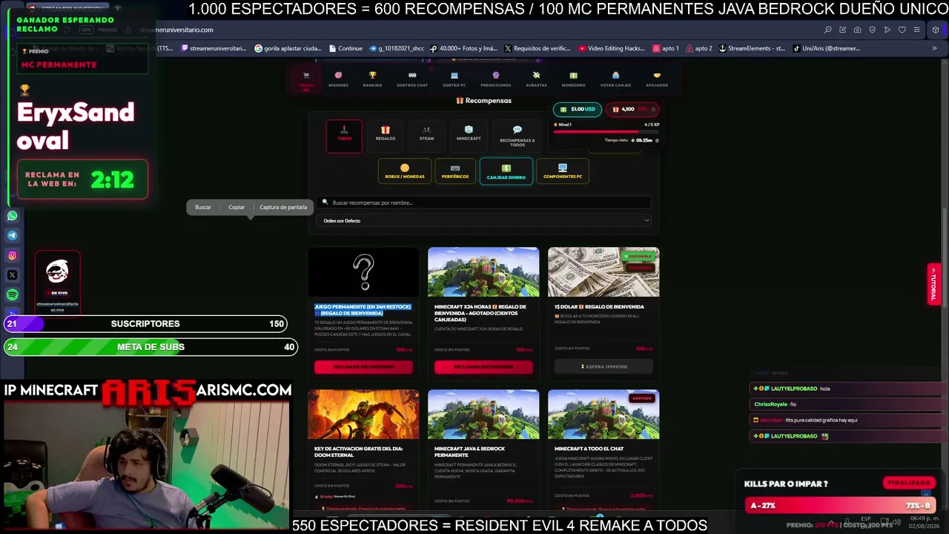Image resolution: width=949 pixels, height=534 pixels.
Task: Click the $1.00 USD balance pill
Action: (x=578, y=109)
